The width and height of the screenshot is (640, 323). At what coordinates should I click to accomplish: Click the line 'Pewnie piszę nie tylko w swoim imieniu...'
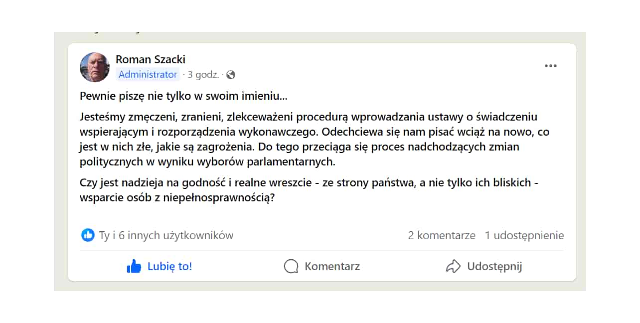183,96
